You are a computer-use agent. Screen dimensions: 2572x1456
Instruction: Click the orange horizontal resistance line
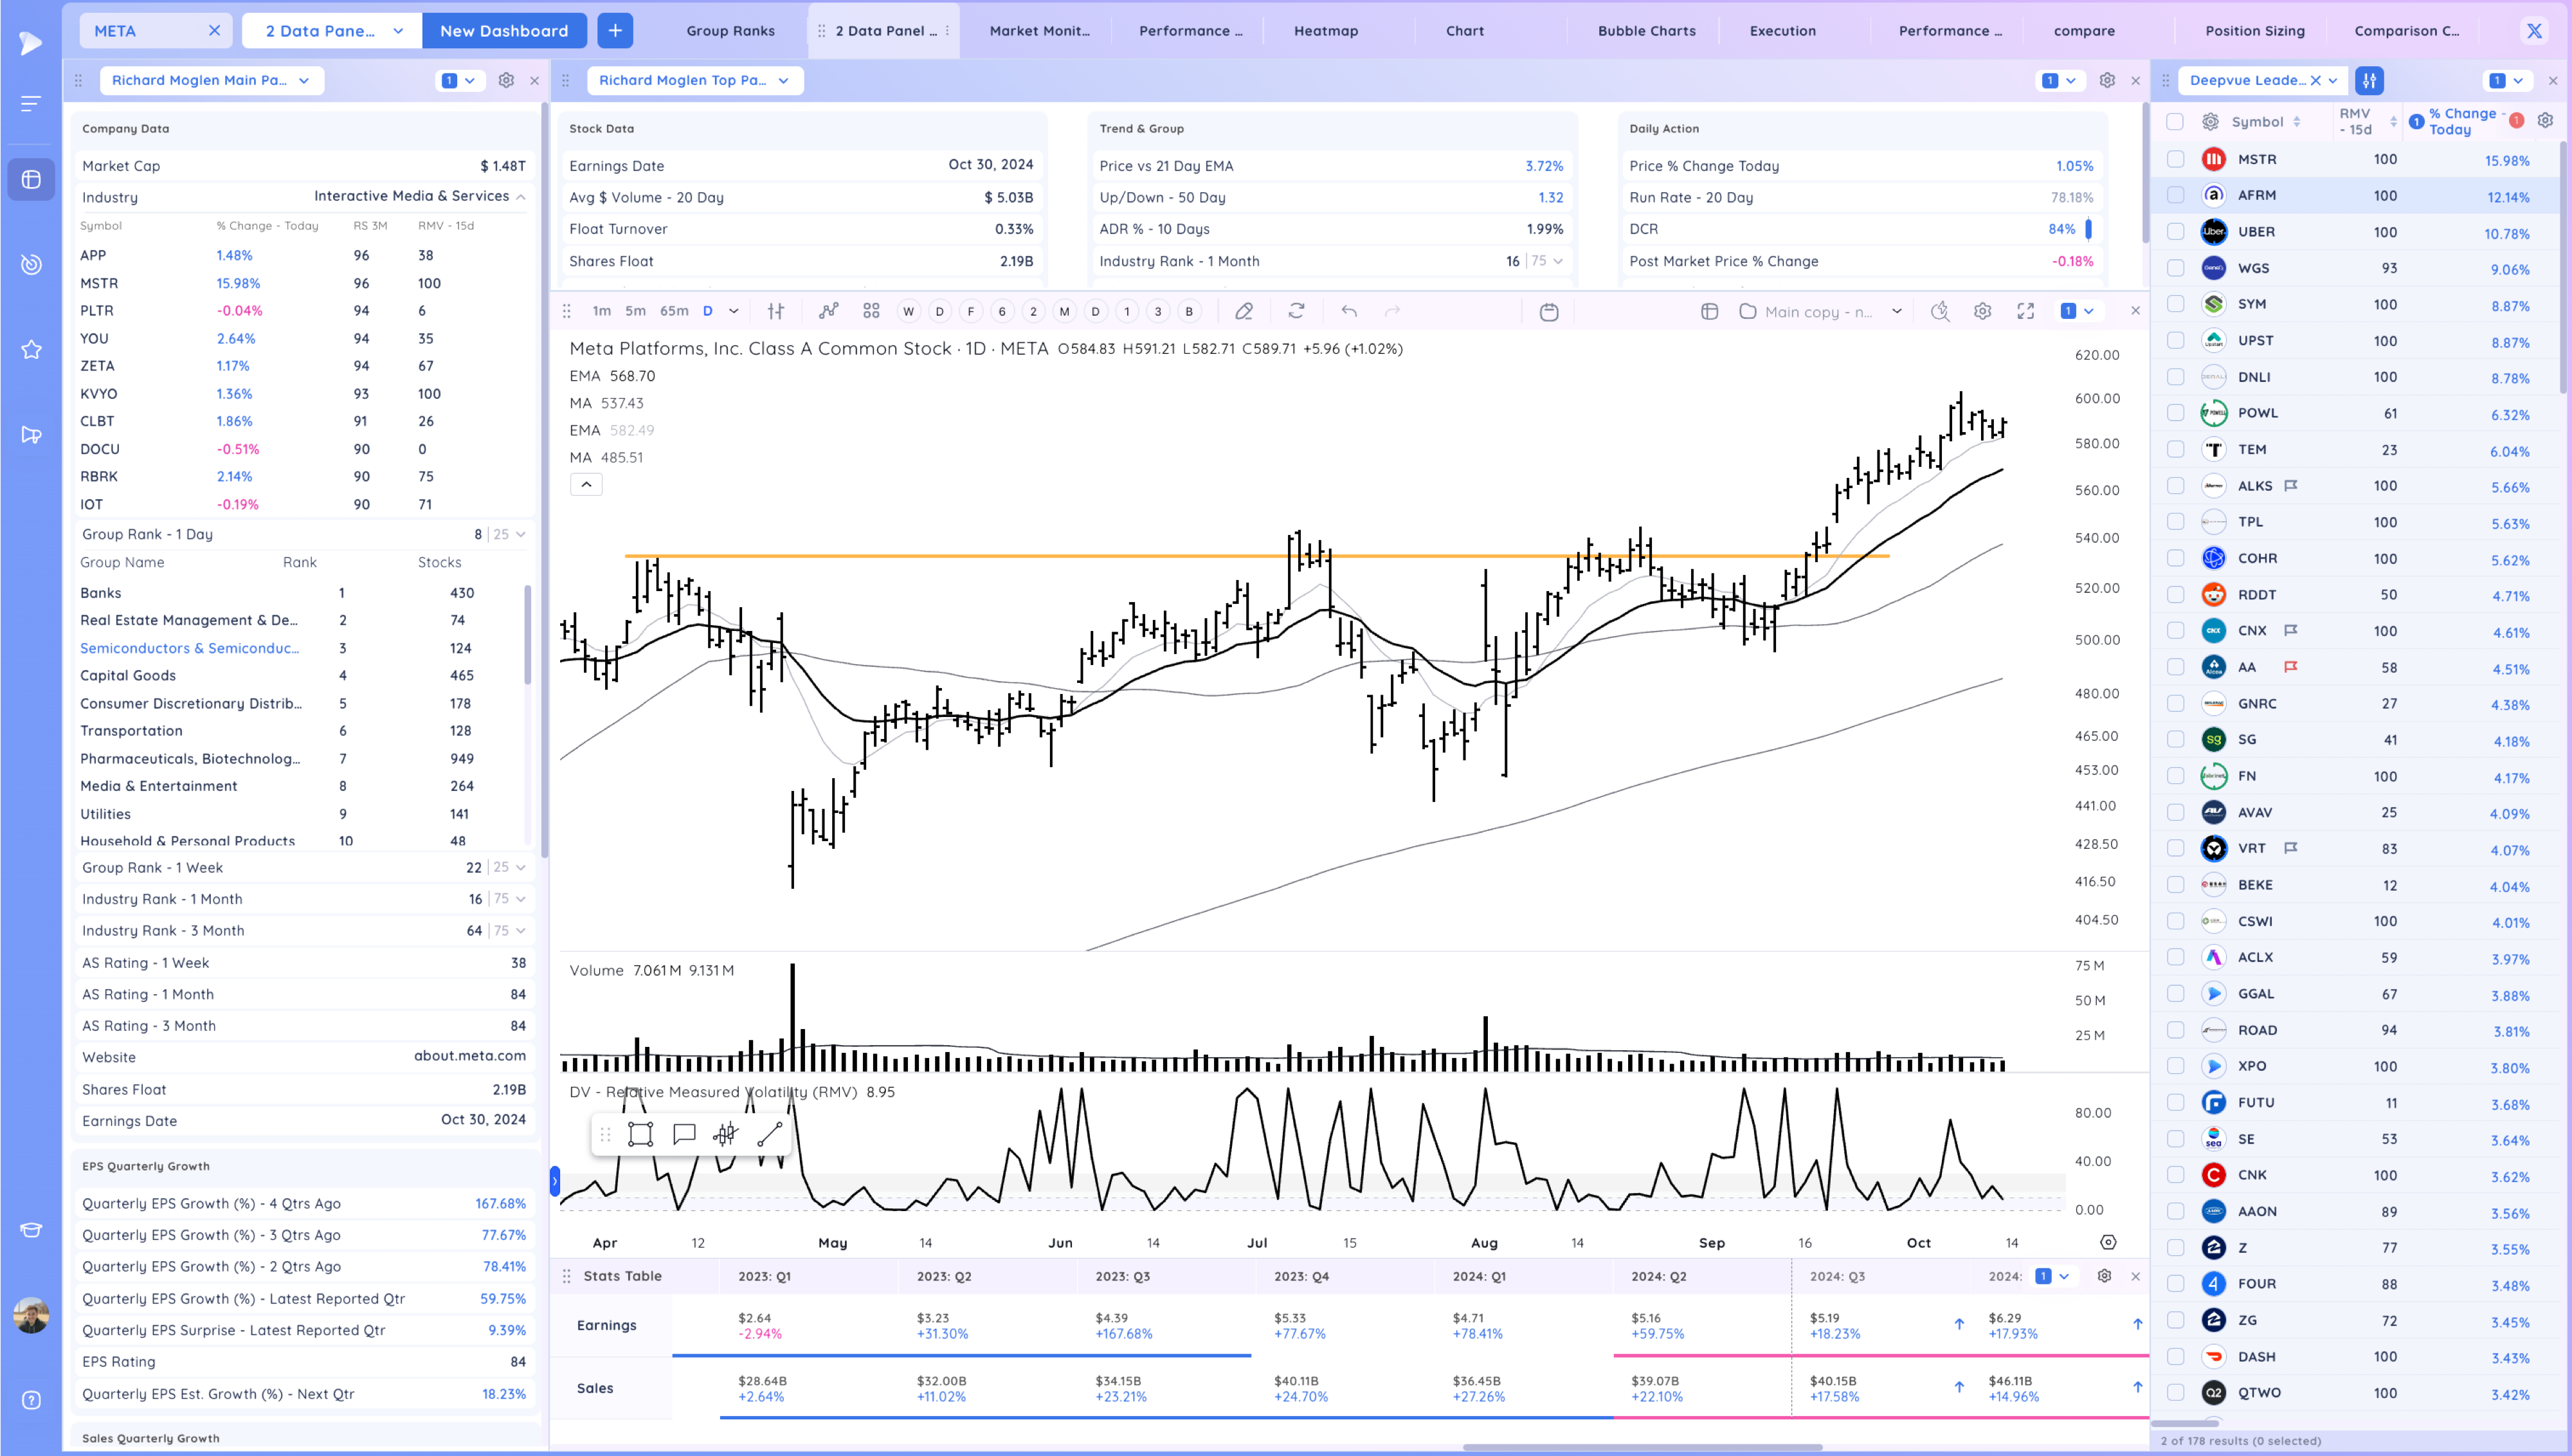point(1000,556)
